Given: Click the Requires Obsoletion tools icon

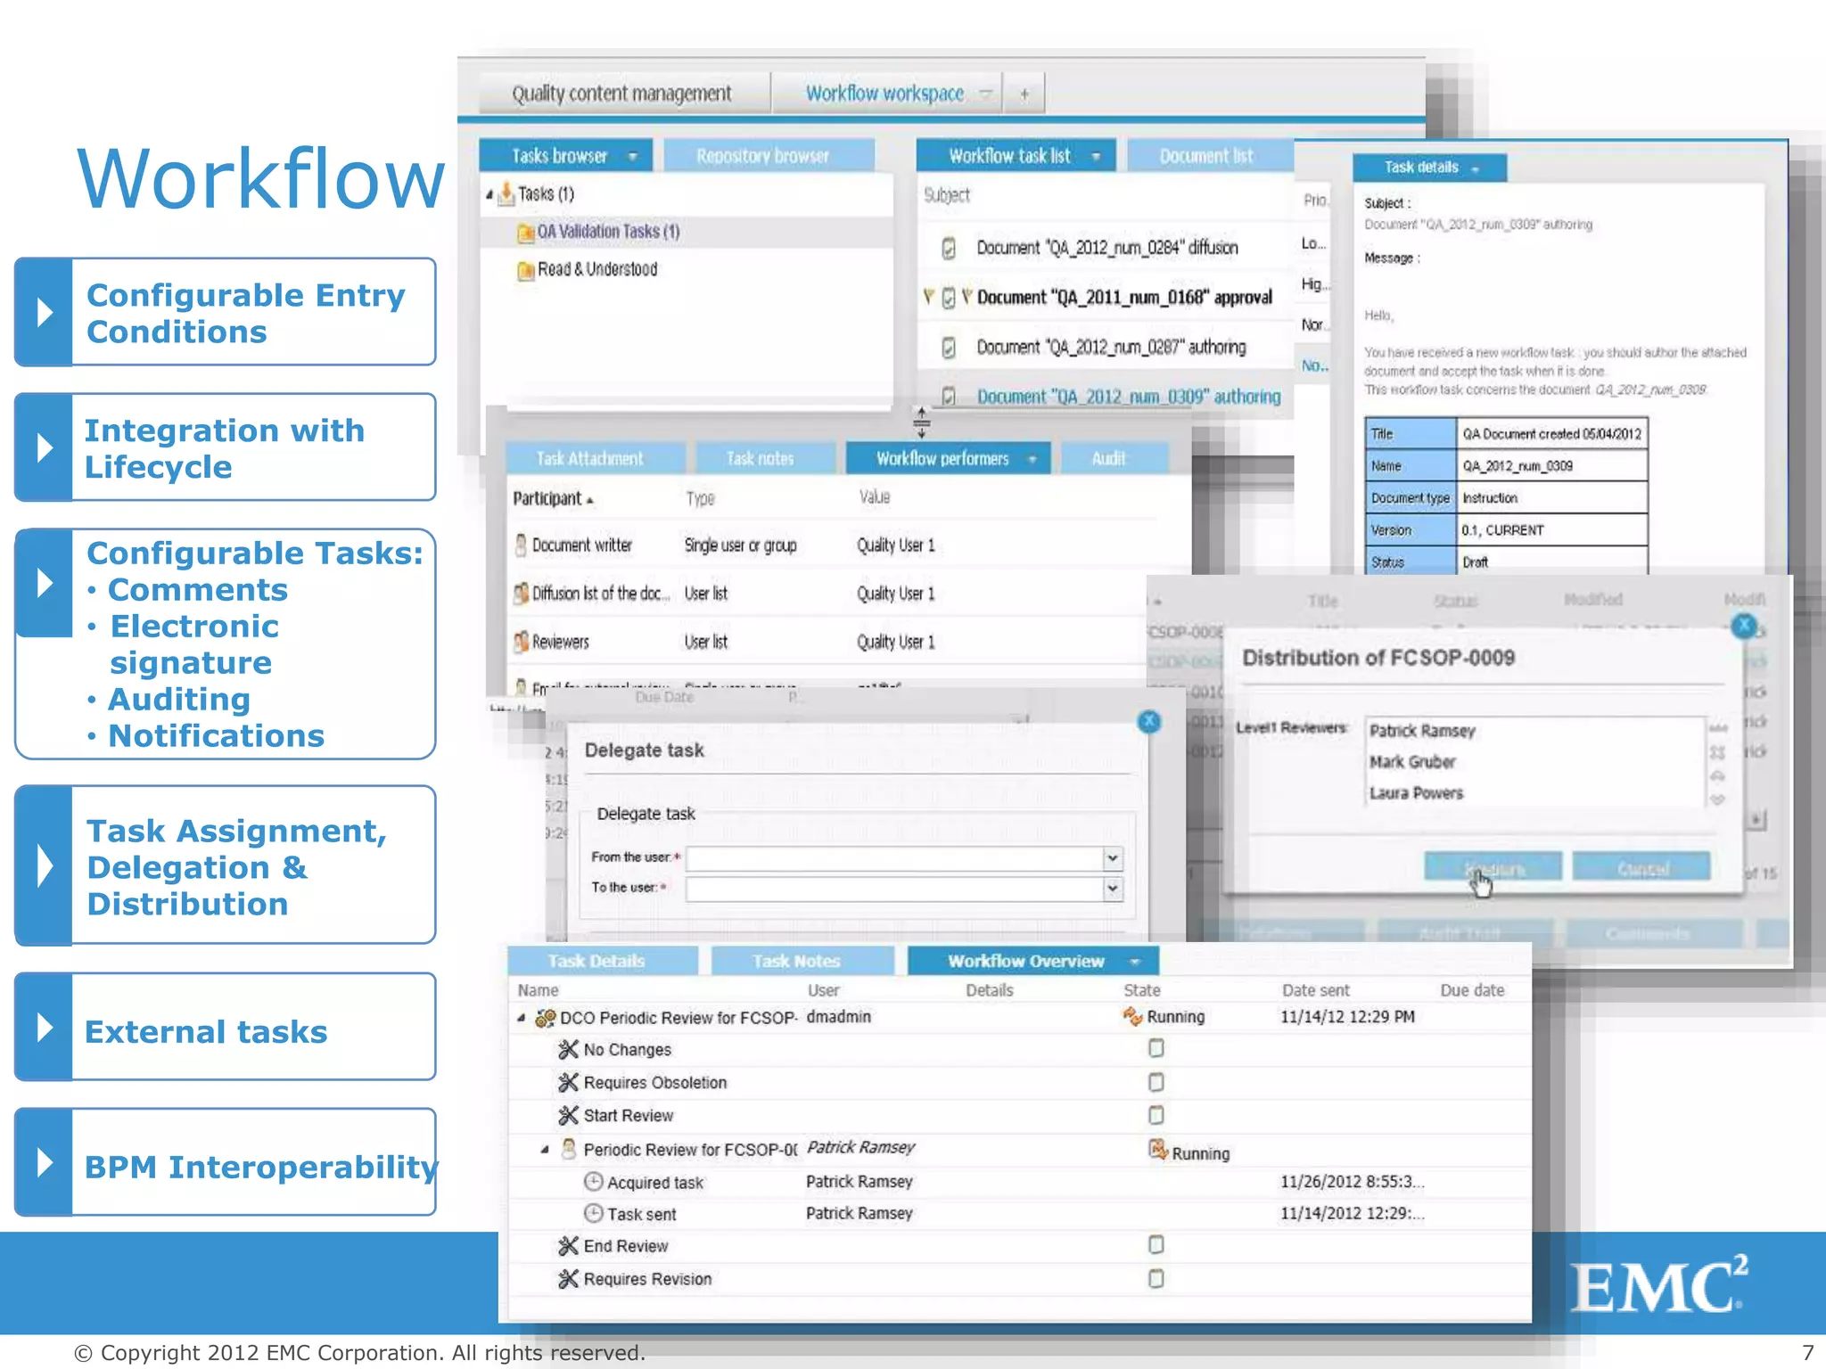Looking at the screenshot, I should [568, 1083].
